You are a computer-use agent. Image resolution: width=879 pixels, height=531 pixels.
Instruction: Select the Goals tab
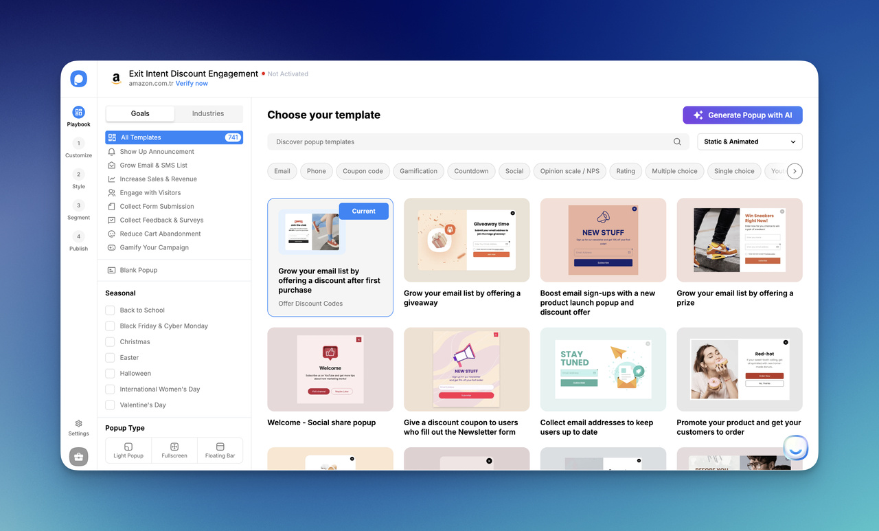coord(139,113)
